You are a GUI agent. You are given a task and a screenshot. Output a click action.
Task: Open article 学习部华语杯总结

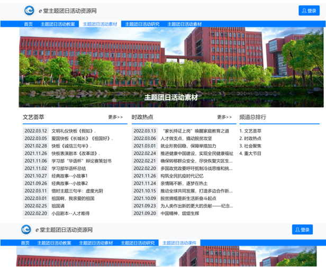coord(69,168)
